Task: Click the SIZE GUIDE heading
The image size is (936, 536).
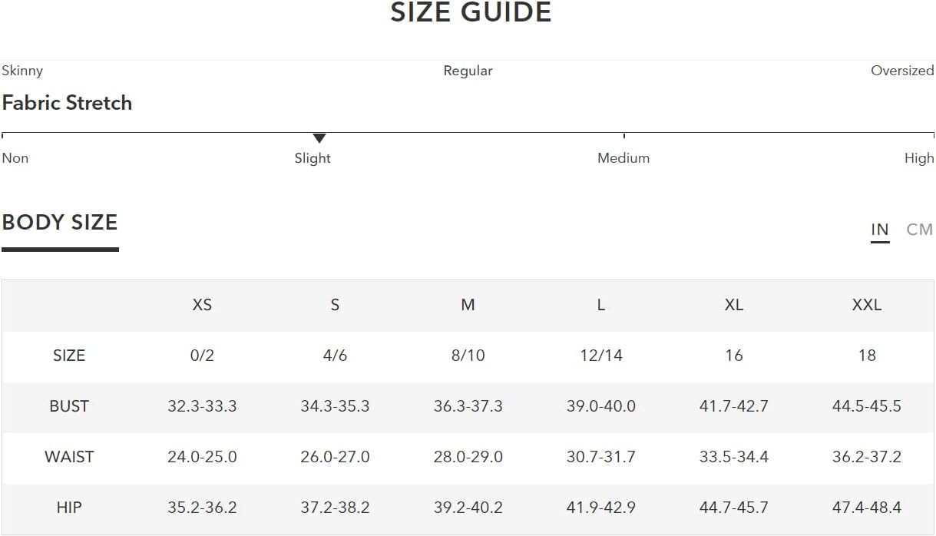Action: coord(471,13)
